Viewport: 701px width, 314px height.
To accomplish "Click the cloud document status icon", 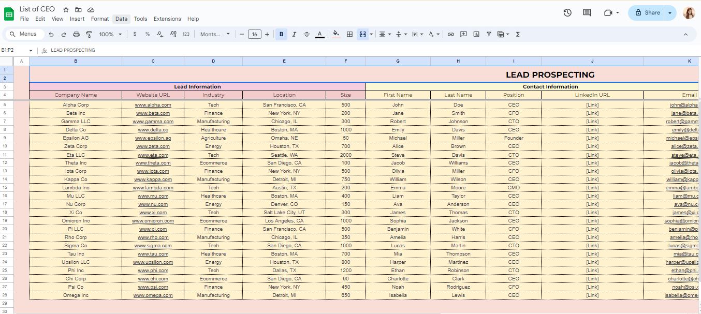I will pos(91,9).
